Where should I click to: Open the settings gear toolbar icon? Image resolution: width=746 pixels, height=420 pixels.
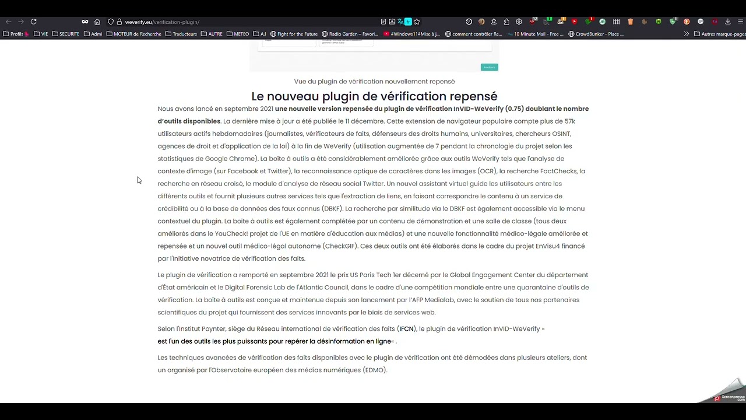pos(519,22)
